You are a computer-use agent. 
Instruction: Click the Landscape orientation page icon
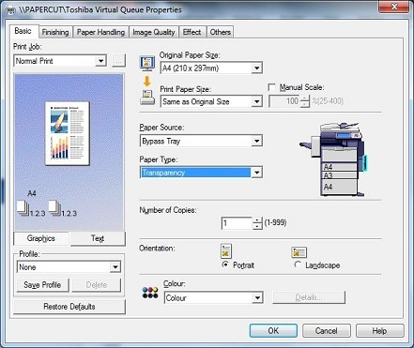tap(299, 252)
